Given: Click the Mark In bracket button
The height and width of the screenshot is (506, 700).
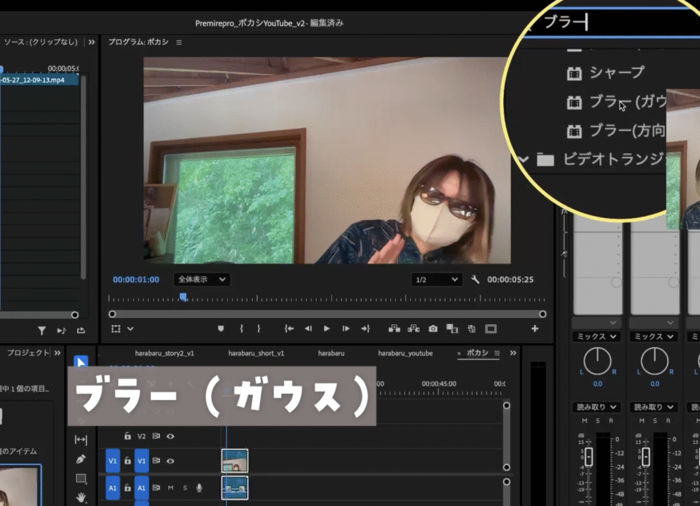Looking at the screenshot, I should 241,329.
